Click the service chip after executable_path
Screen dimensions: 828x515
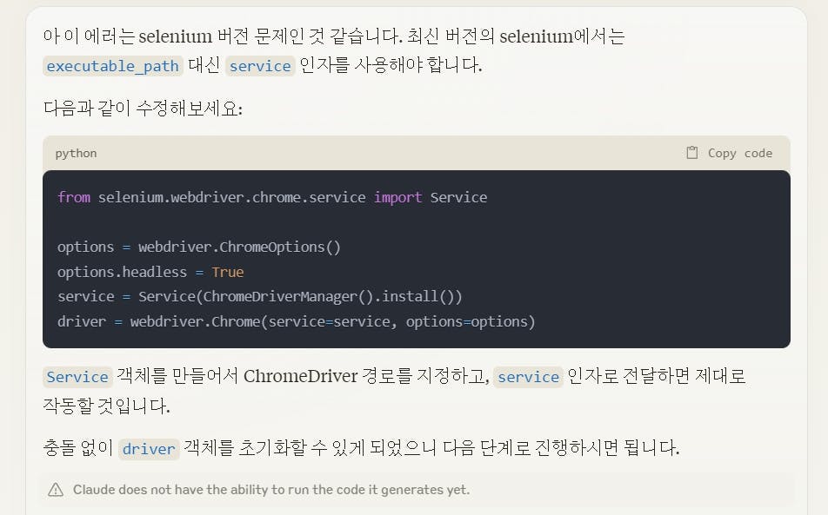(x=260, y=66)
